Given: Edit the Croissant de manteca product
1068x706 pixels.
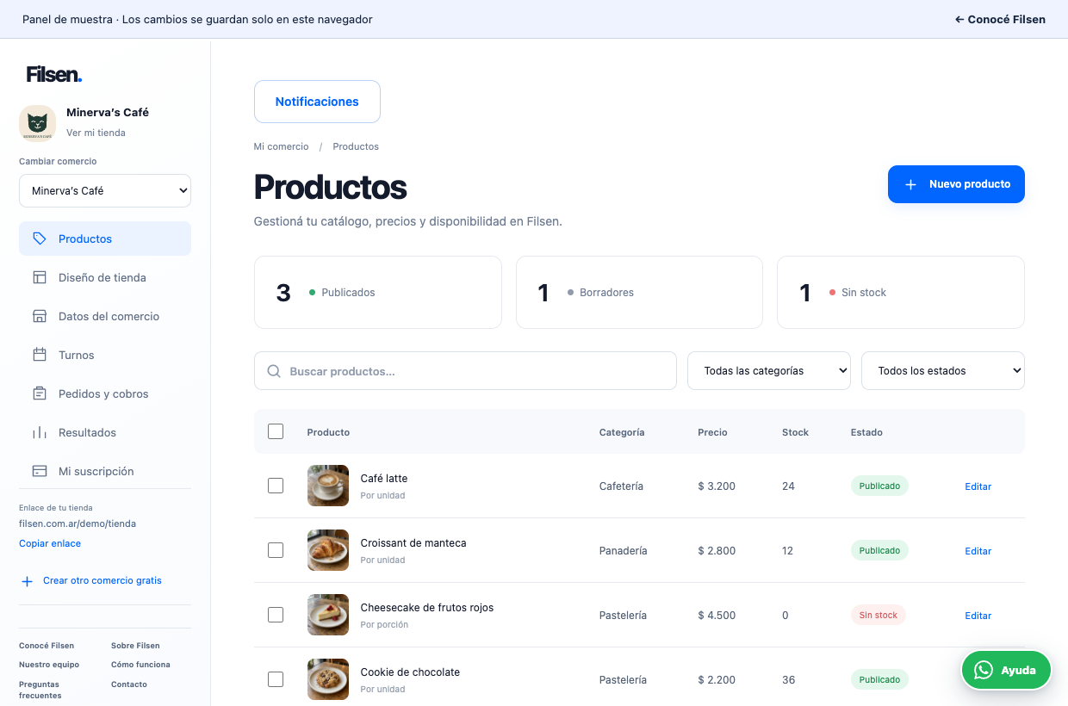Looking at the screenshot, I should pyautogui.click(x=978, y=551).
